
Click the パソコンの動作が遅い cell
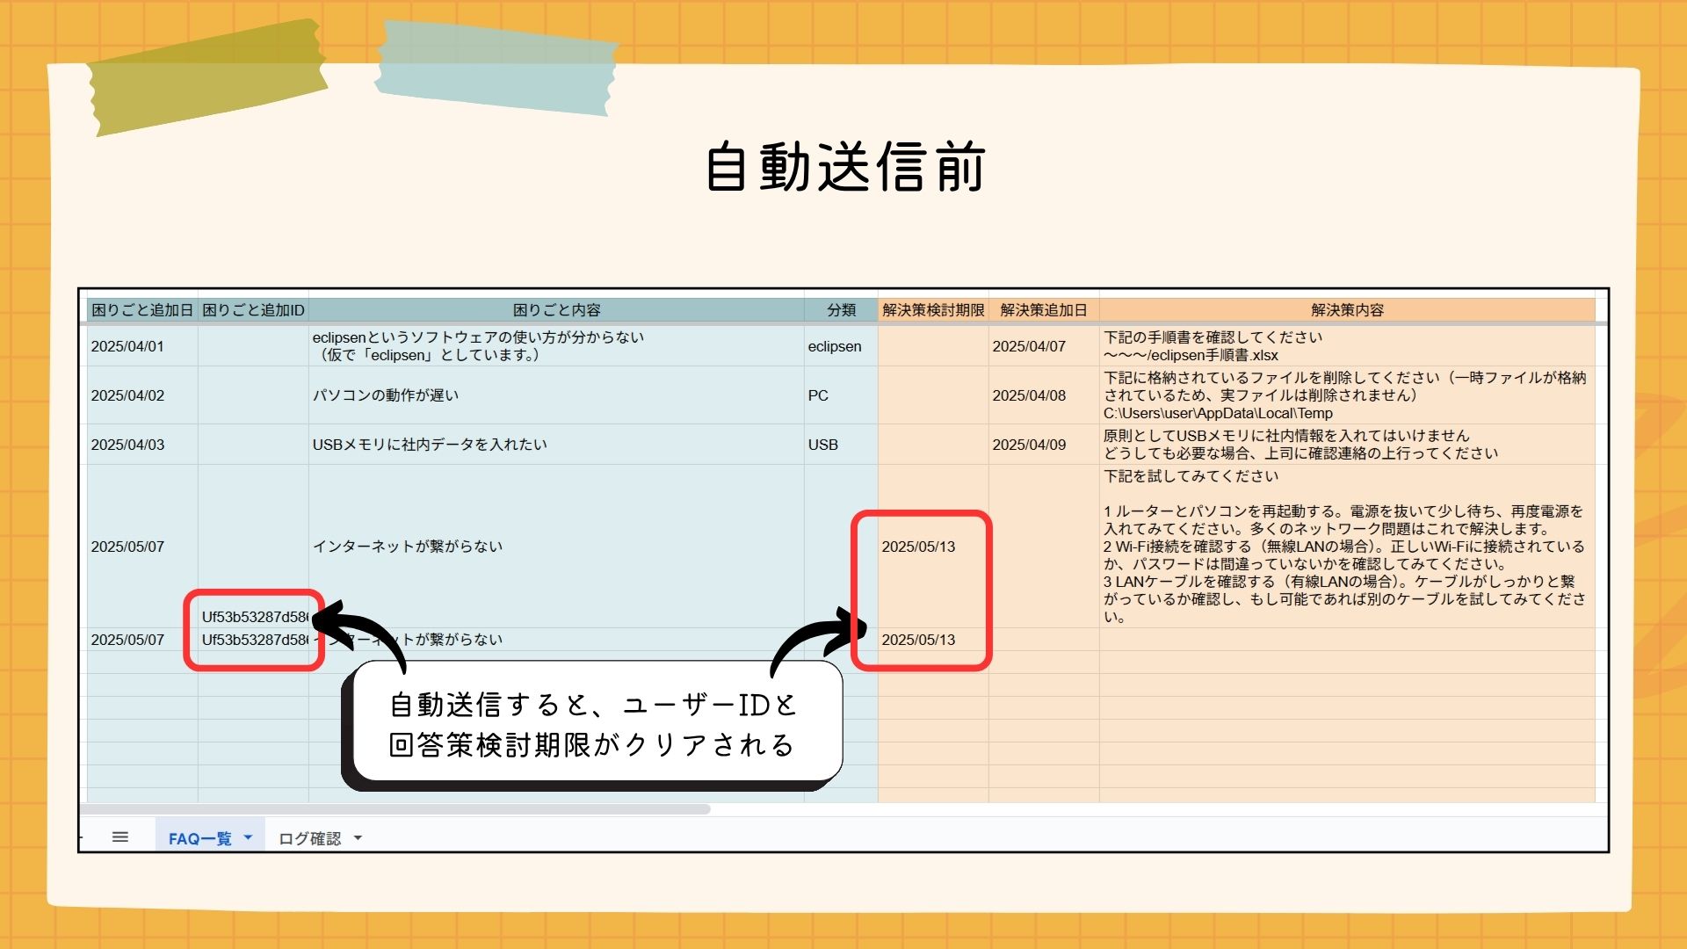386,395
